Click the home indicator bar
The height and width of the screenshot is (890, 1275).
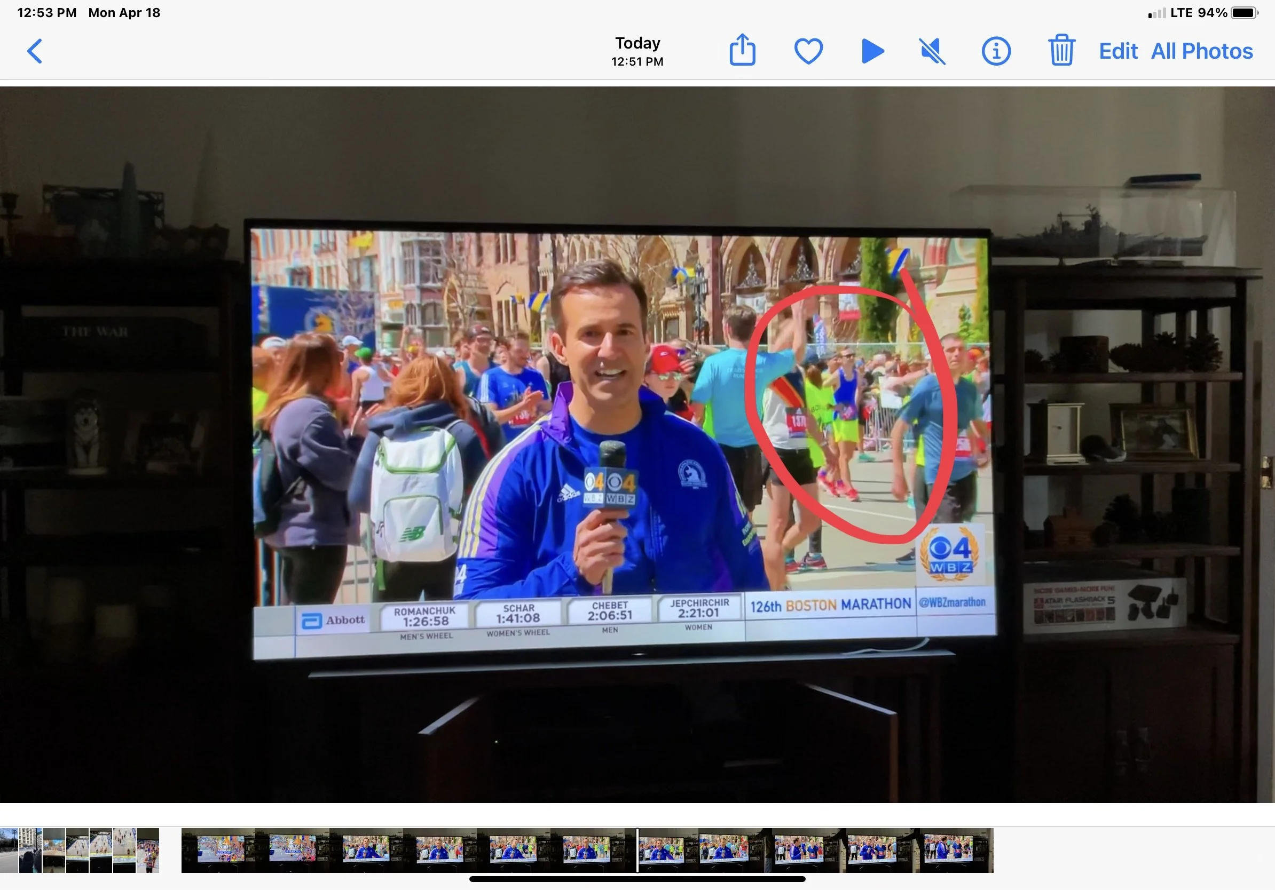637,879
